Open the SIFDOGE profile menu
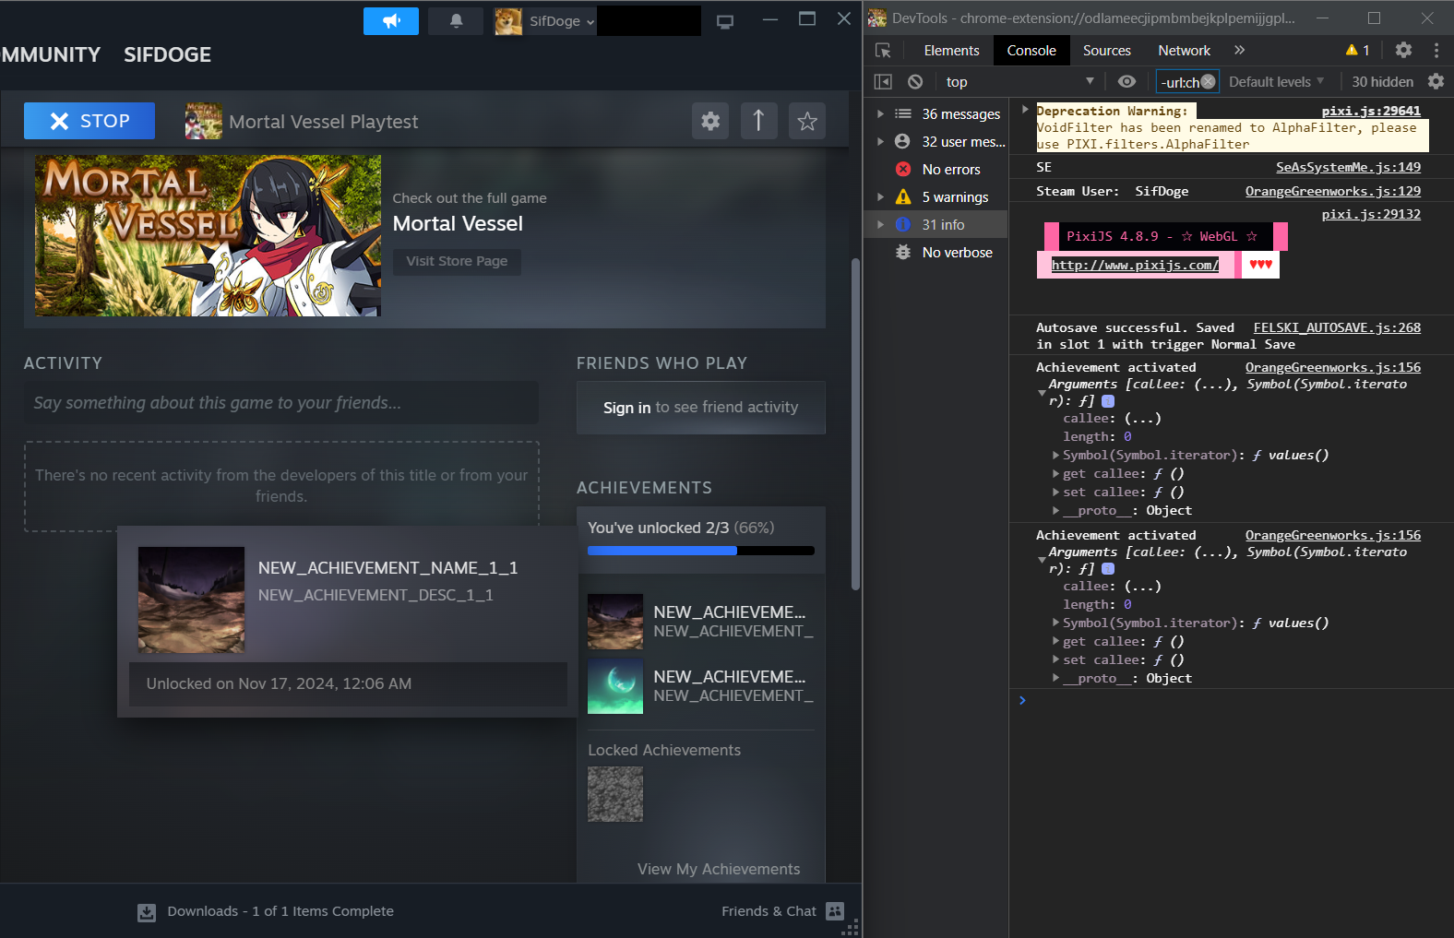 167,55
